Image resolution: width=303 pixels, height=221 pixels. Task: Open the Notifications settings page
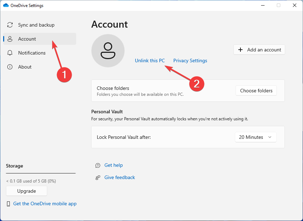coord(39,53)
